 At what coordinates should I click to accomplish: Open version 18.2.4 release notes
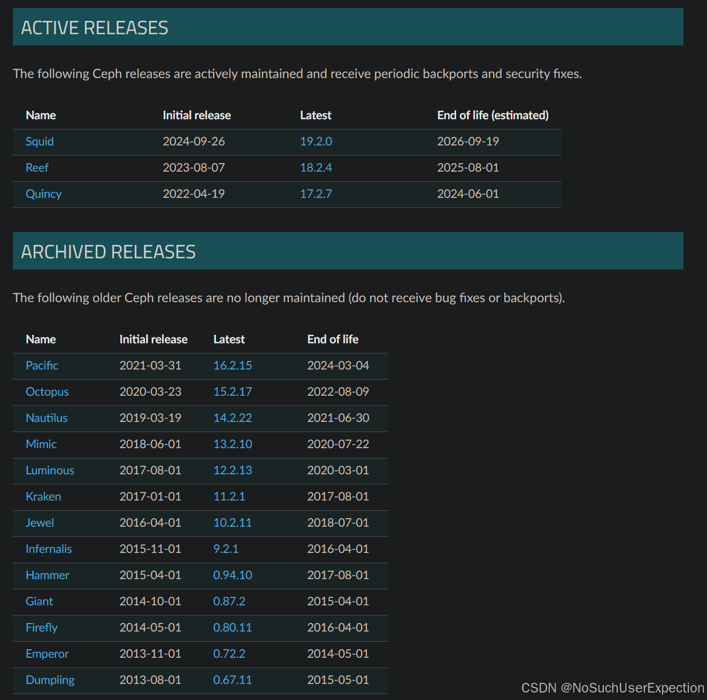316,168
